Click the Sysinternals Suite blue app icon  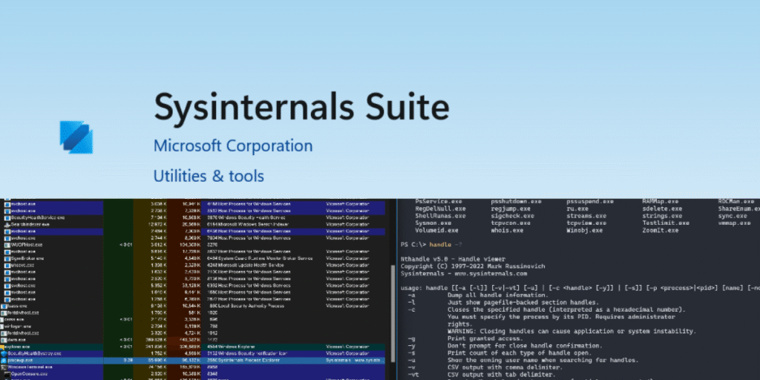(76, 137)
